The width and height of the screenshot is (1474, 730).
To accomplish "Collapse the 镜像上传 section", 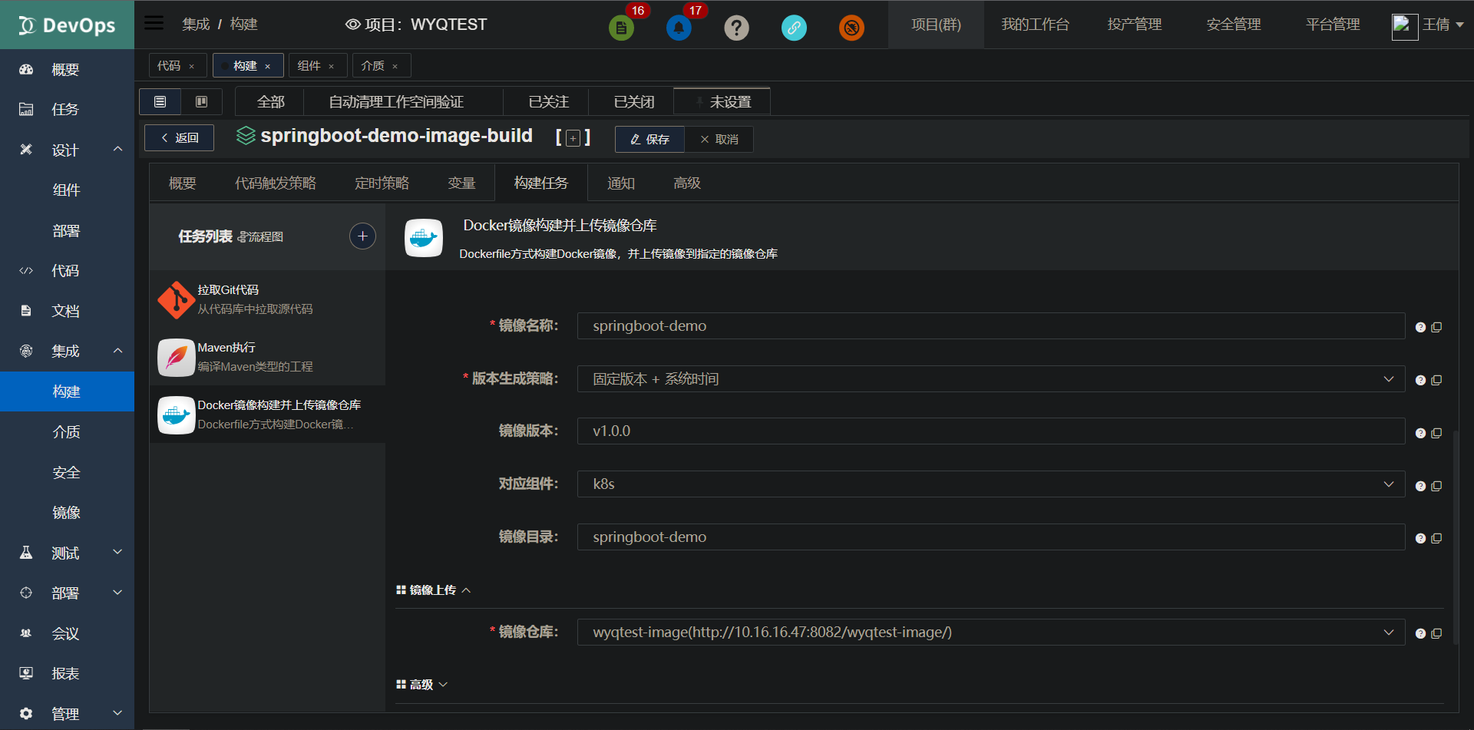I will click(466, 590).
